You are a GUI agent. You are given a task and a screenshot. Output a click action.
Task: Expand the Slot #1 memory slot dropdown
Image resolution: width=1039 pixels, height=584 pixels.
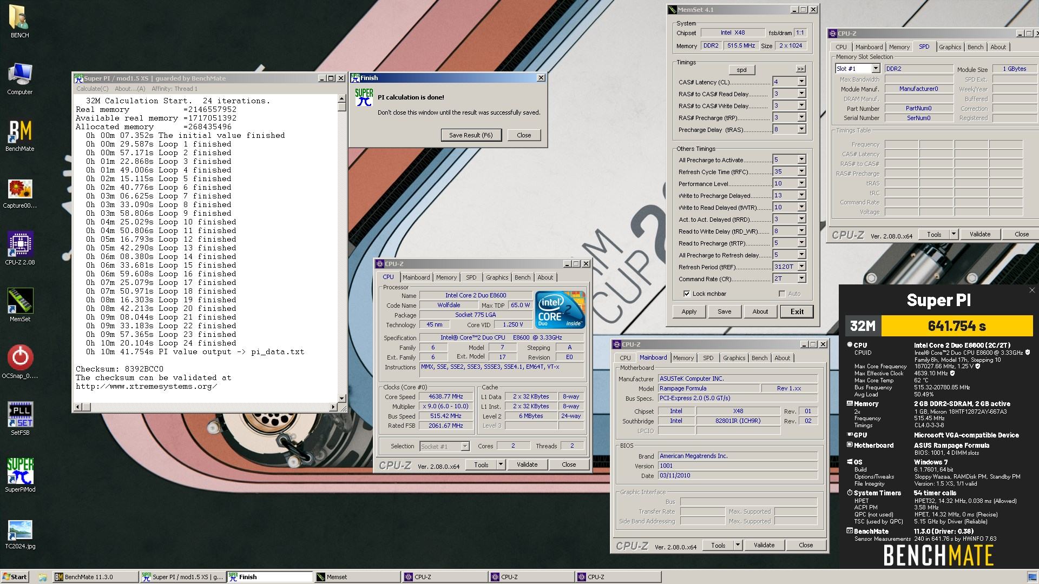click(875, 69)
